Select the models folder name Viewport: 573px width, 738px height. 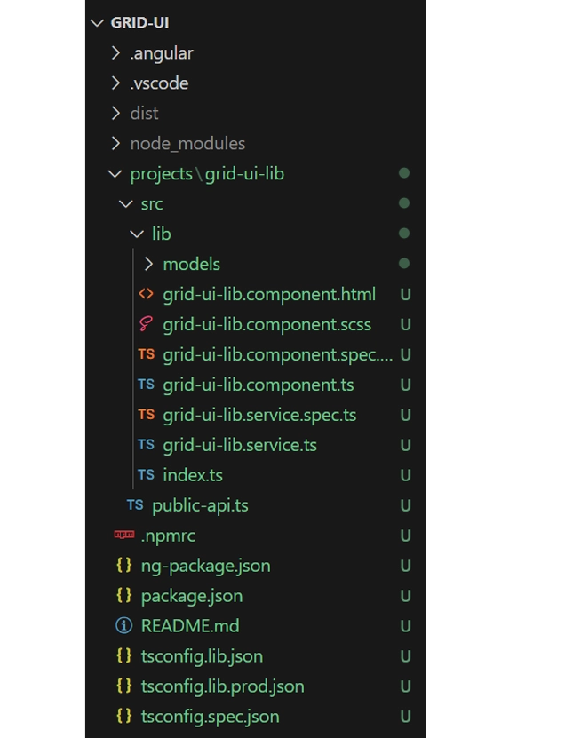(x=192, y=264)
